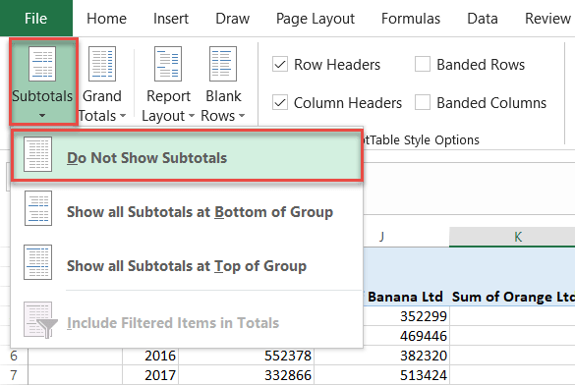This screenshot has height=385, width=575.
Task: Open the File tab
Action: click(36, 19)
